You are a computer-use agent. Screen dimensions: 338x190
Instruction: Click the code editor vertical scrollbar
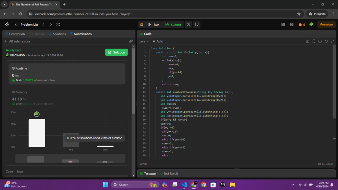pyautogui.click(x=334, y=82)
